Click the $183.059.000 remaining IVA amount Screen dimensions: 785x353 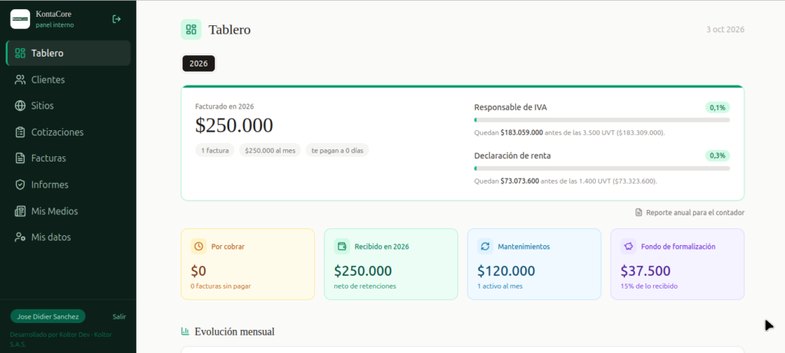(521, 133)
